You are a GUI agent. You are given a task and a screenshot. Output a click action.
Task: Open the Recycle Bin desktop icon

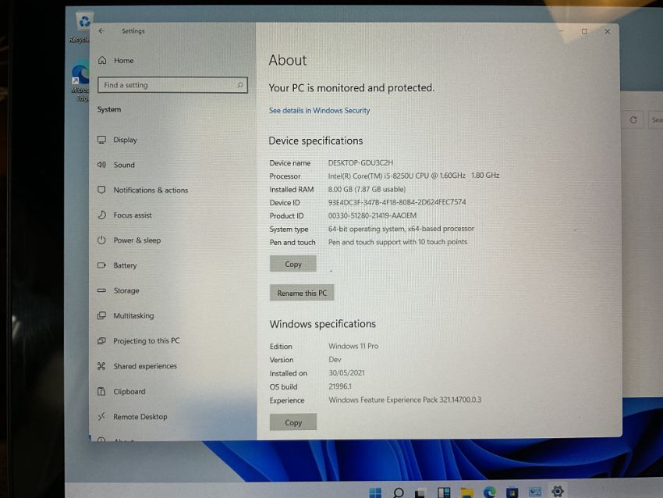[x=83, y=27]
